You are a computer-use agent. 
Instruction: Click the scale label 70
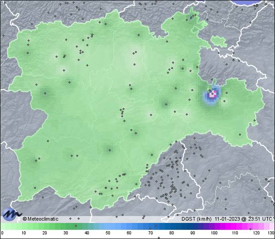pos(150,233)
